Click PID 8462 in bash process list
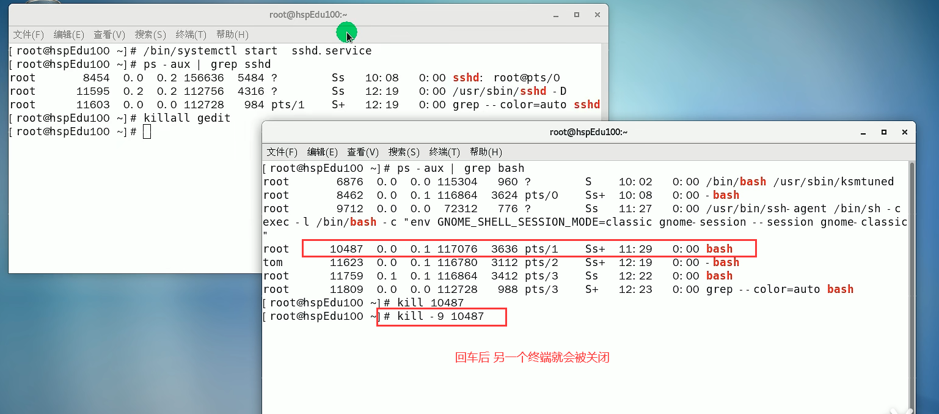Viewport: 939px width, 414px height. [x=350, y=195]
